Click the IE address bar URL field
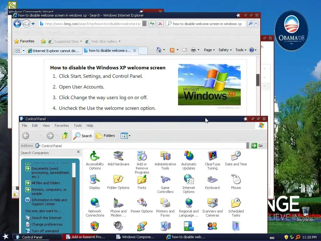The image size is (321, 241). coord(93,24)
